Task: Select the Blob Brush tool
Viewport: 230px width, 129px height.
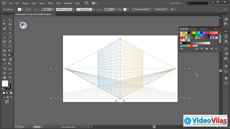Action: (4, 42)
